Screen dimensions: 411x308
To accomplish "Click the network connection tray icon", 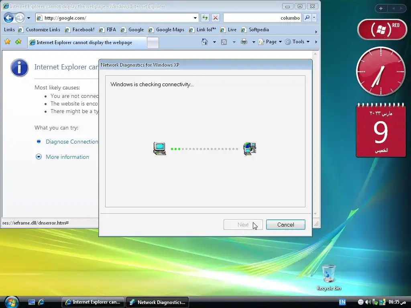I will (383, 302).
